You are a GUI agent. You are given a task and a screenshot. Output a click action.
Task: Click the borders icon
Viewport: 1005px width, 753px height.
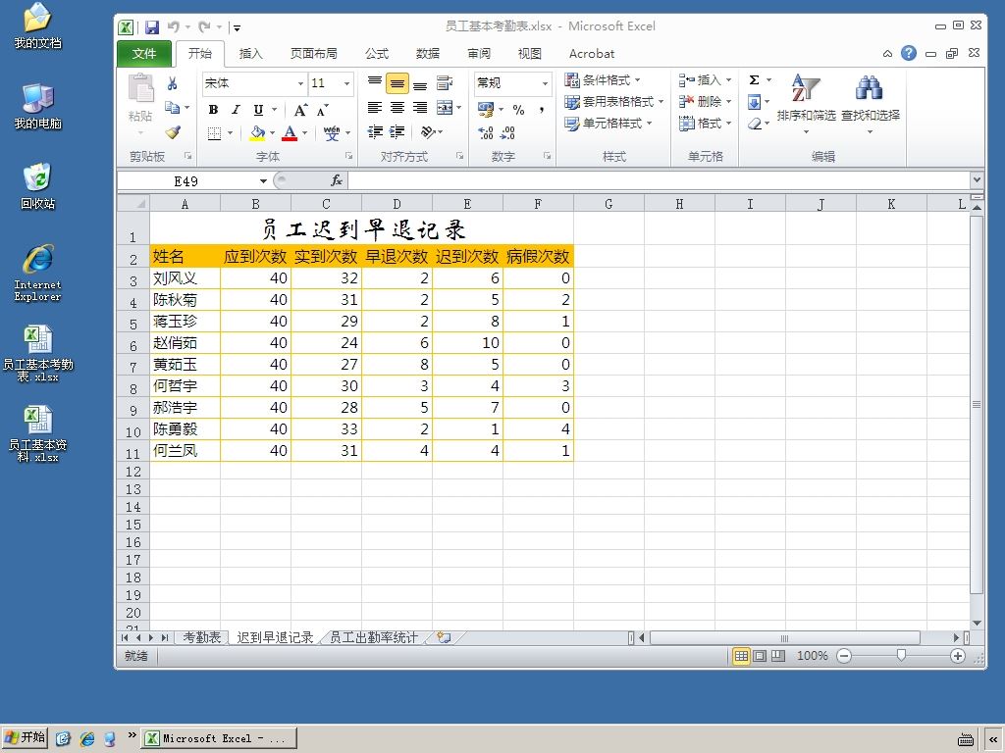(214, 133)
